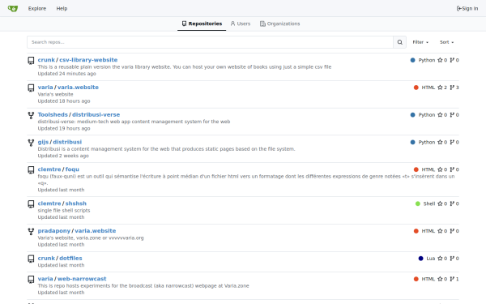Click star icon on varia/varia.website row
Image resolution: width=486 pixels, height=304 pixels.
coord(440,88)
